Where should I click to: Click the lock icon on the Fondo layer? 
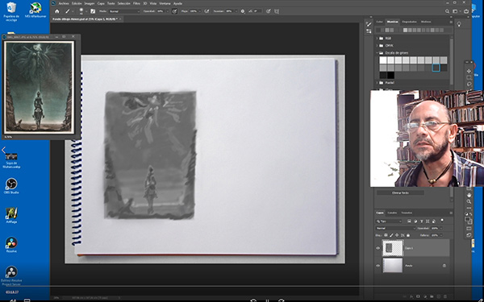444,265
